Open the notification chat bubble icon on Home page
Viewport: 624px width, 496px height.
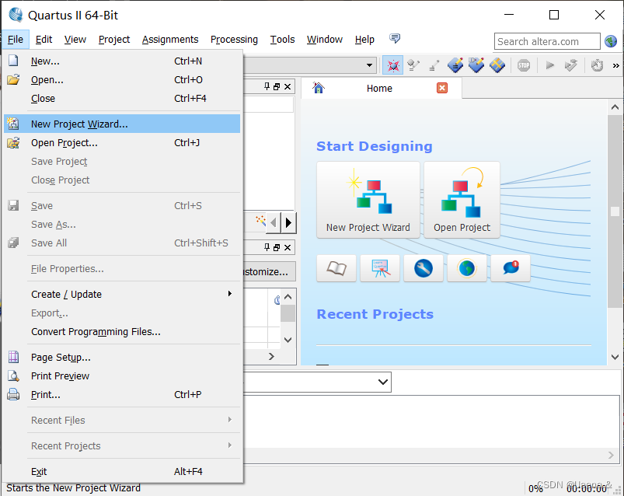pos(511,268)
